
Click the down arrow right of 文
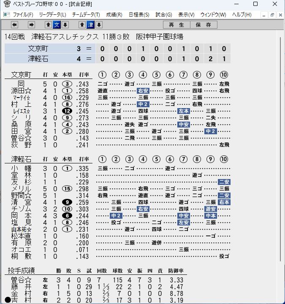pyautogui.click(x=65, y=25)
